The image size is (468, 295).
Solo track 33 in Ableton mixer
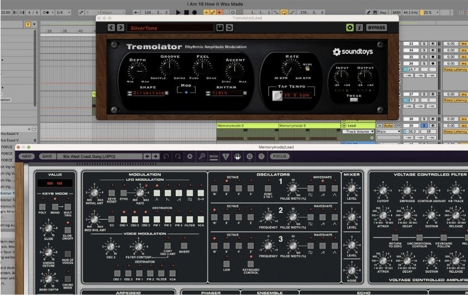click(x=424, y=43)
